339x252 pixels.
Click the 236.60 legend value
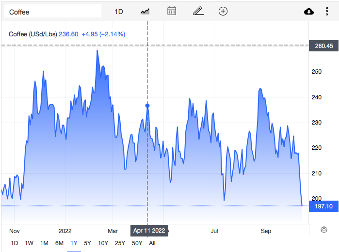68,34
